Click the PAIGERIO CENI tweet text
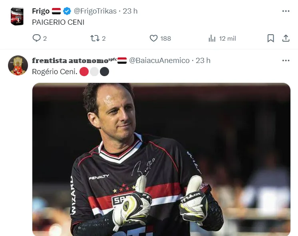Viewport: 298px width, 236px height. click(x=58, y=22)
